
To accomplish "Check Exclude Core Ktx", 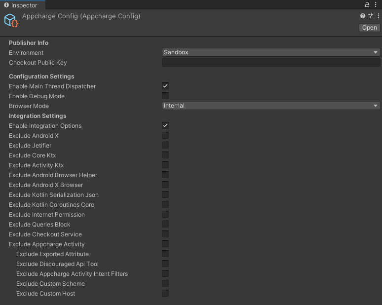I will coord(165,155).
